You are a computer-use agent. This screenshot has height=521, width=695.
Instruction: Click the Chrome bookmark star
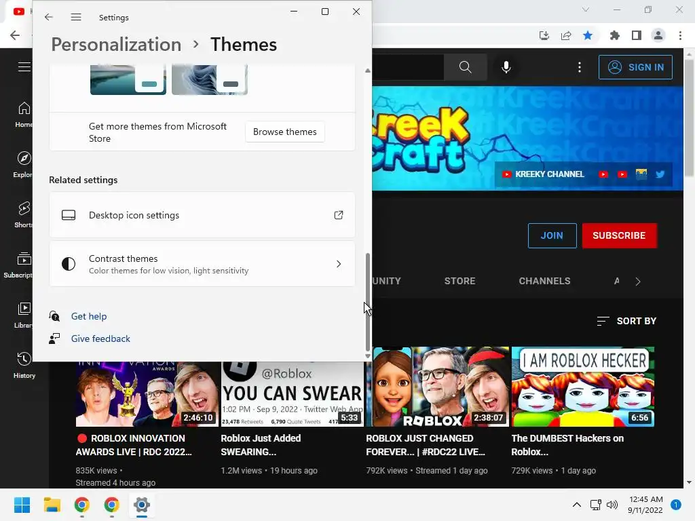pyautogui.click(x=588, y=35)
